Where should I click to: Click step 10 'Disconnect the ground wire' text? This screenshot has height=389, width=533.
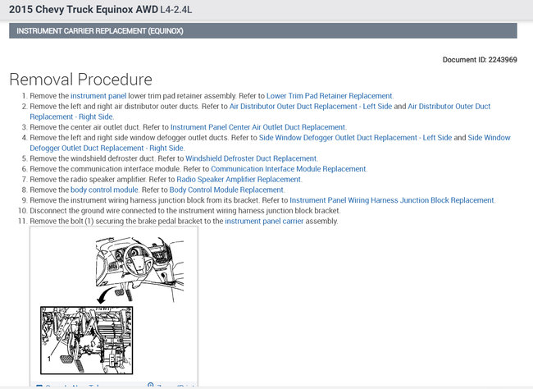point(185,211)
